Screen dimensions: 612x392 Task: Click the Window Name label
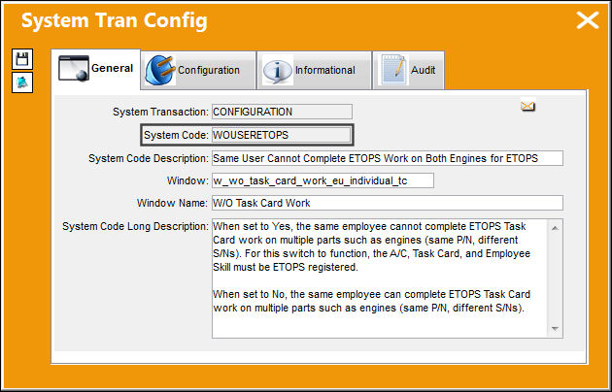[x=172, y=203]
